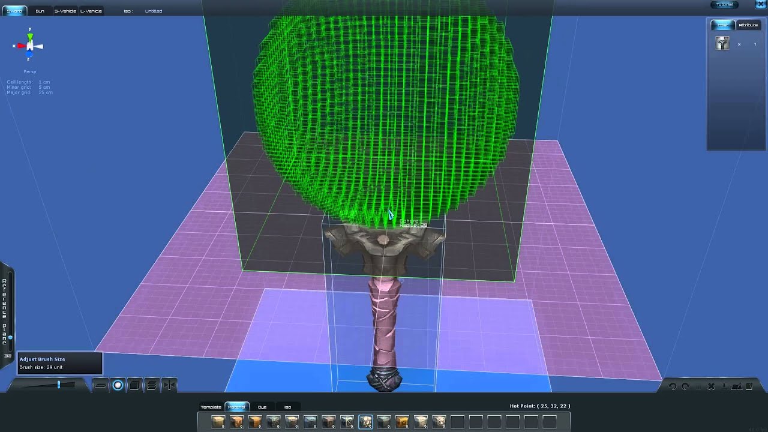Click the undo arrow icon
Image resolution: width=768 pixels, height=432 pixels.
(x=673, y=386)
